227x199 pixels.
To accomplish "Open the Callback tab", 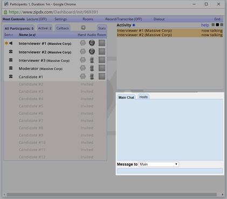I will pos(63,28).
